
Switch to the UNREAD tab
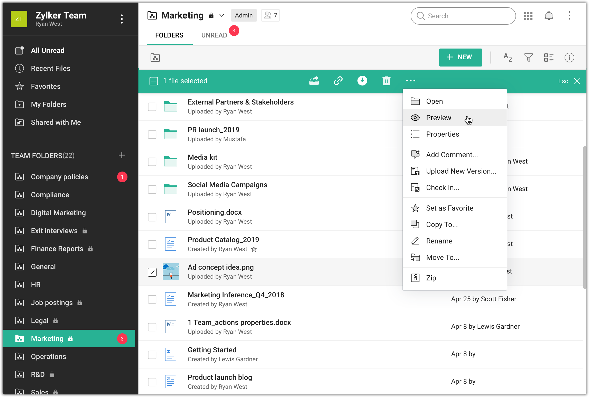point(214,35)
